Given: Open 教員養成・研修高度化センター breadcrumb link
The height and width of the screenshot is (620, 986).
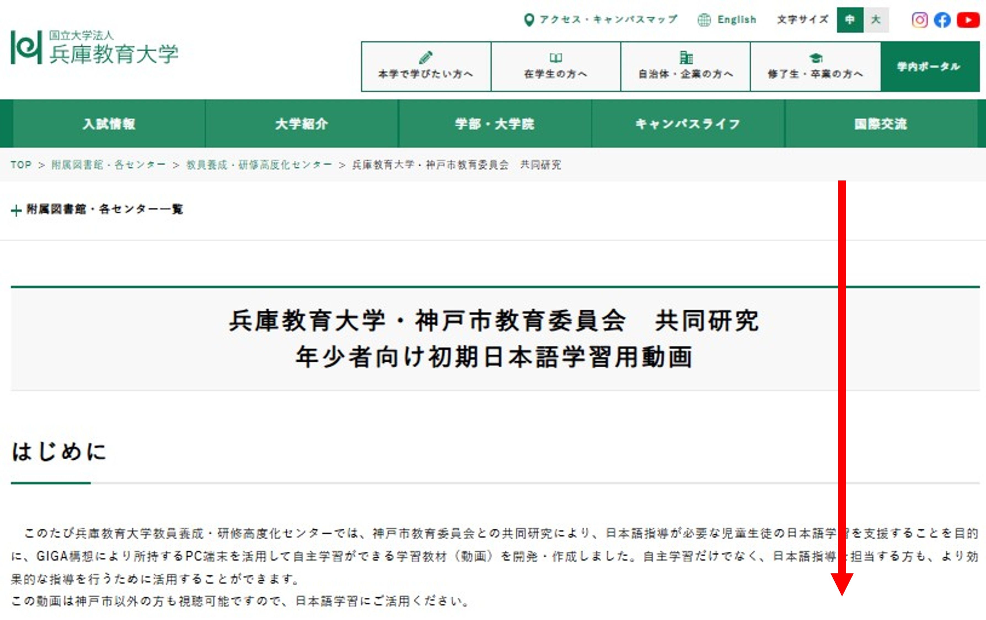Looking at the screenshot, I should click(x=259, y=165).
